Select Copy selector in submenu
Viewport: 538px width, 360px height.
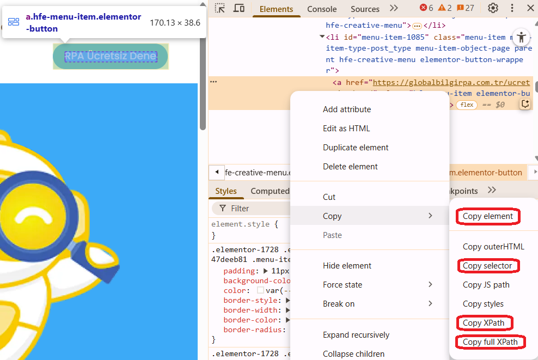487,266
